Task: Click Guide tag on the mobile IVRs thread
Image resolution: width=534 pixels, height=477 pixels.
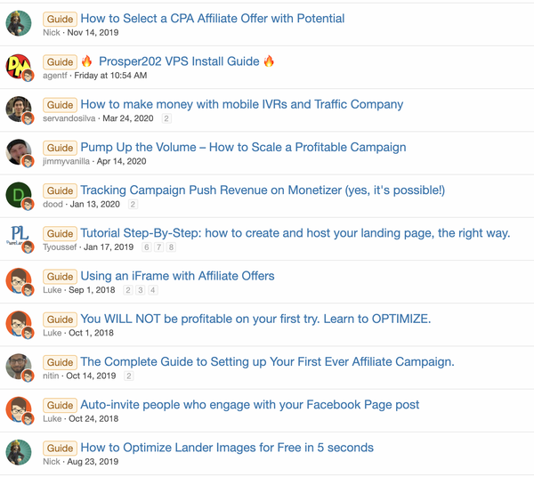Action: click(60, 105)
